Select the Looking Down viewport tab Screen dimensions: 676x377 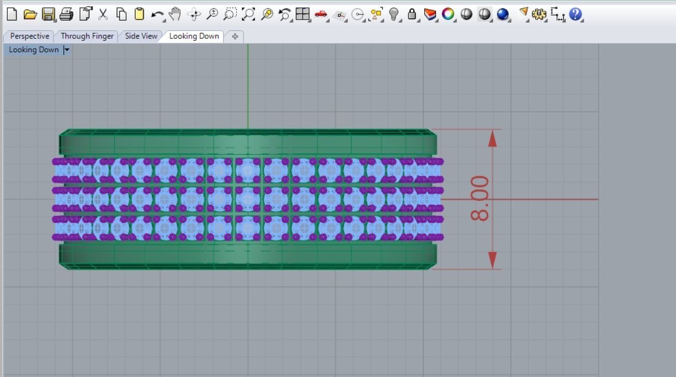tap(194, 36)
